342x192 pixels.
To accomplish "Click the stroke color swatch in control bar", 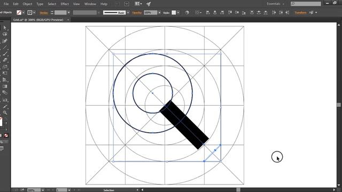I will [x=30, y=13].
